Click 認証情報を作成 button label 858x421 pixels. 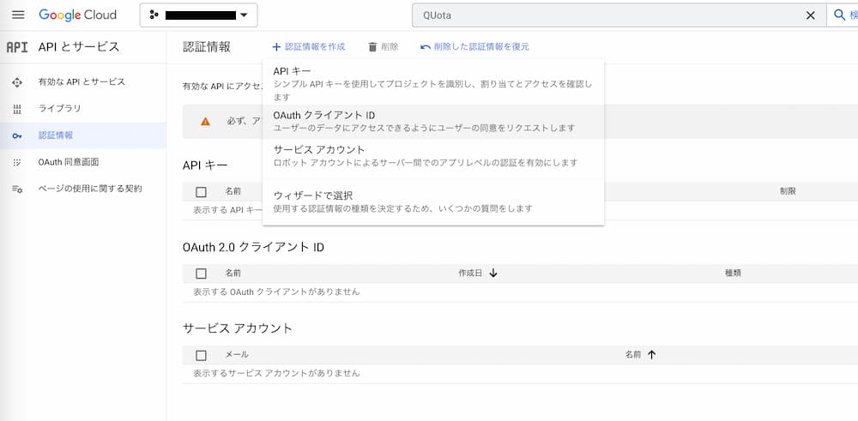click(315, 47)
